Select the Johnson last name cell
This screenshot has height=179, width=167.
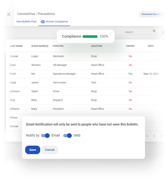coord(15,91)
